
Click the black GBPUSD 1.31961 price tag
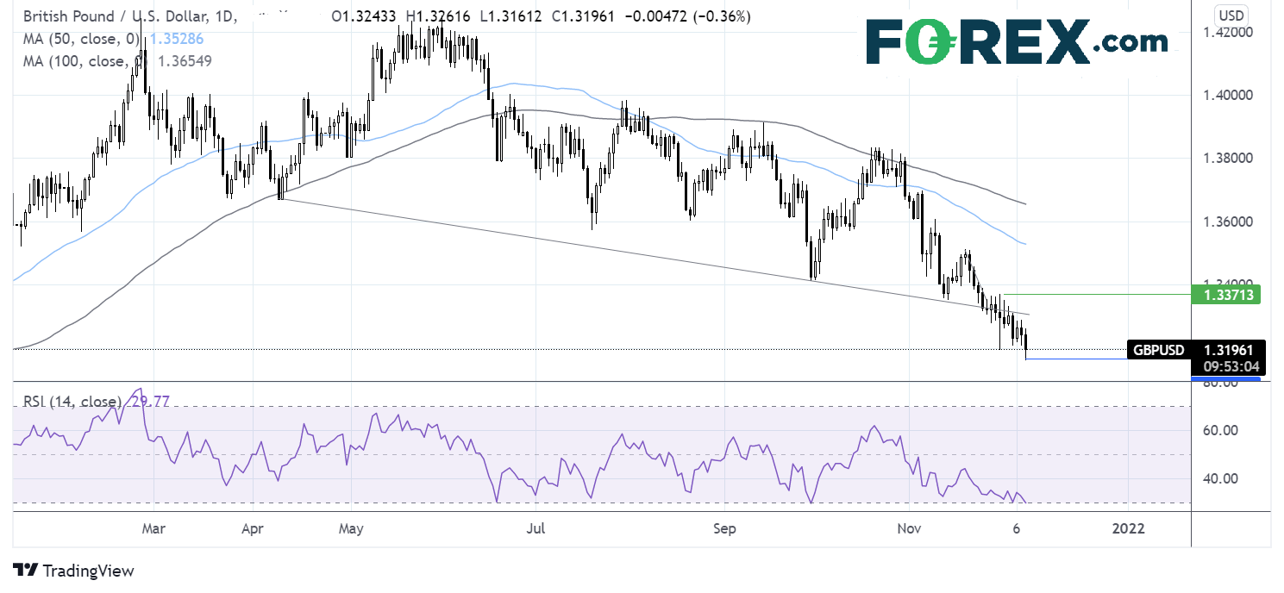pos(1195,350)
